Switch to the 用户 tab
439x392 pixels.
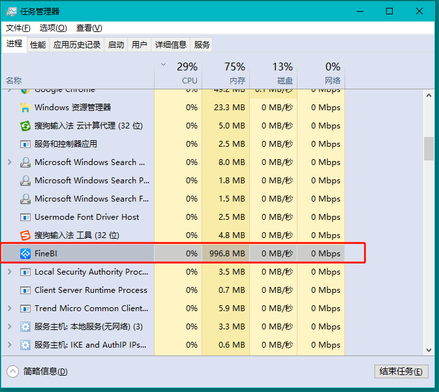tap(139, 45)
